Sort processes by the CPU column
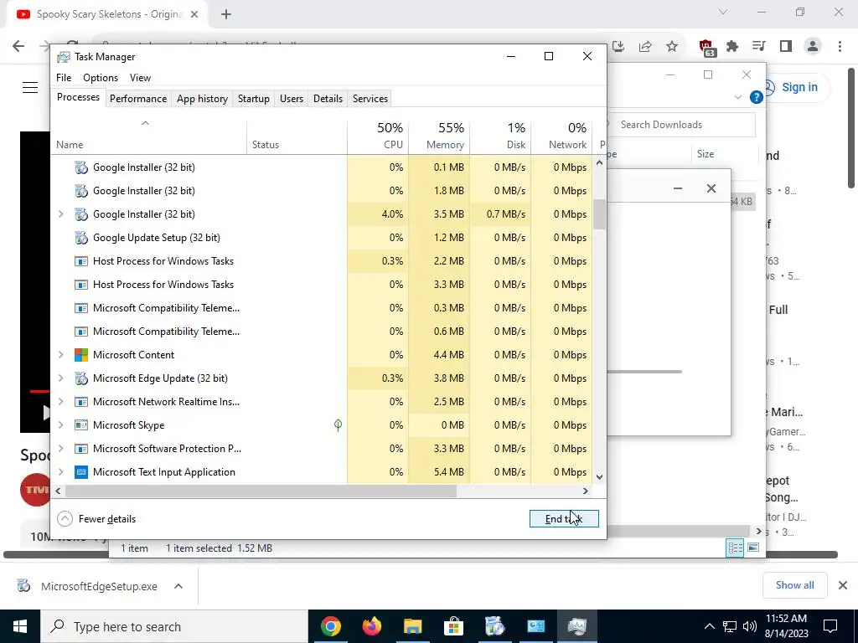 pos(378,136)
